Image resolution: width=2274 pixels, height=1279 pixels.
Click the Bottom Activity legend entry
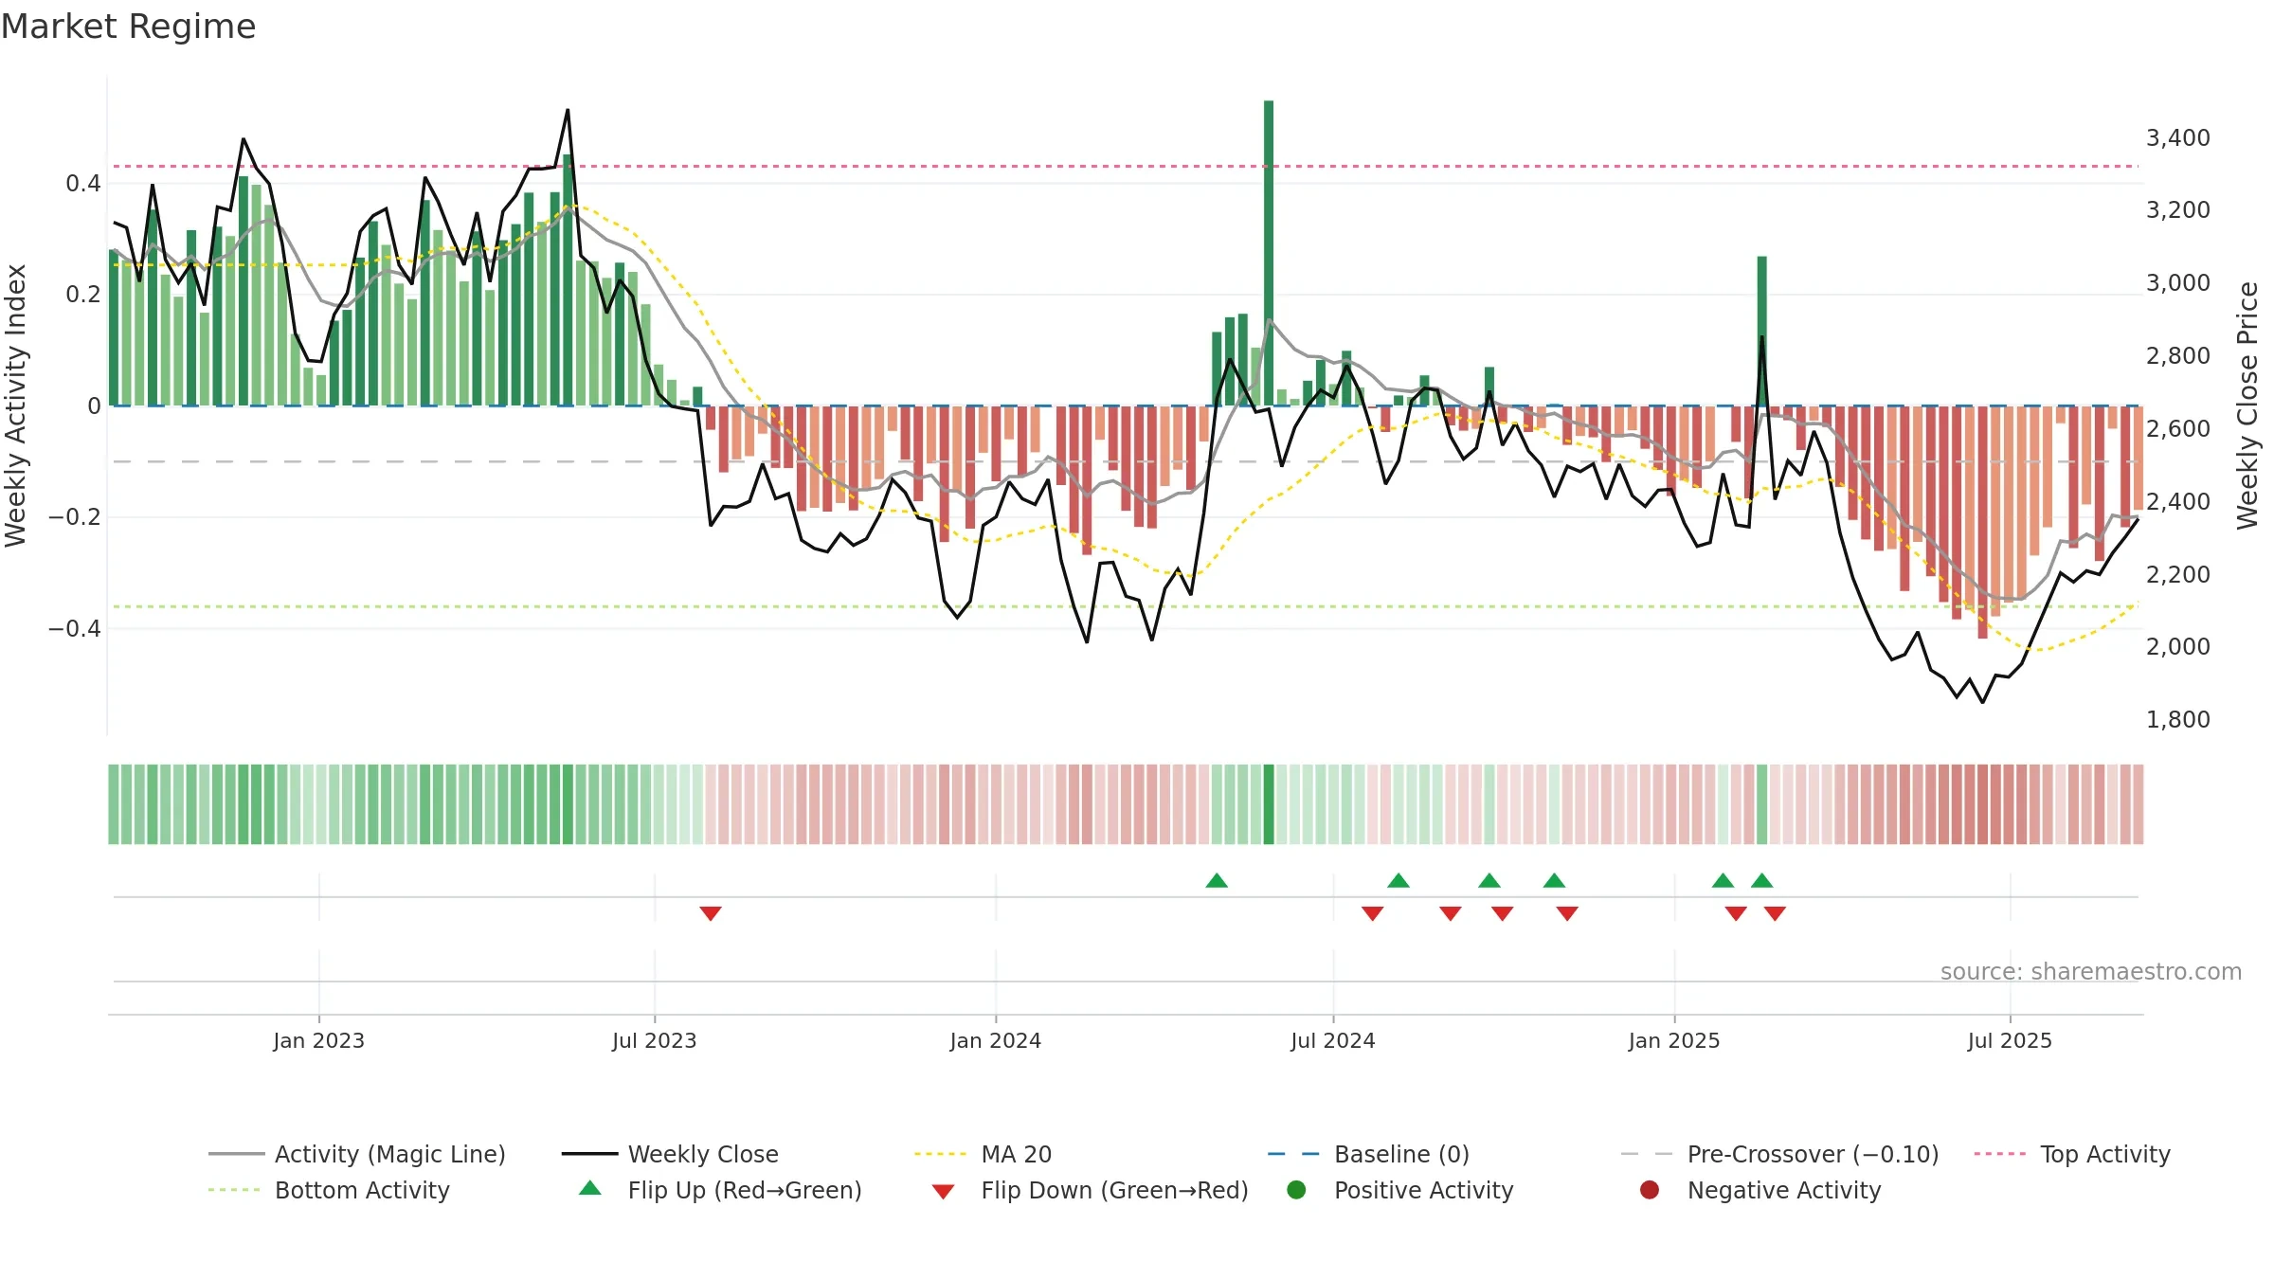(x=329, y=1190)
